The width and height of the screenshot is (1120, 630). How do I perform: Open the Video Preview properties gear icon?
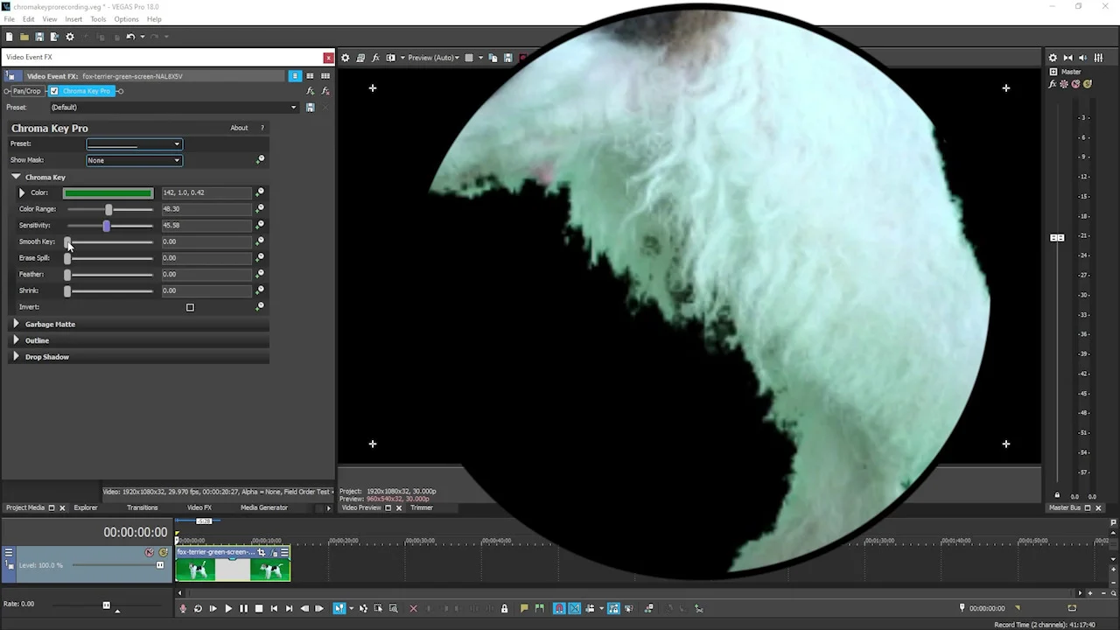point(346,58)
